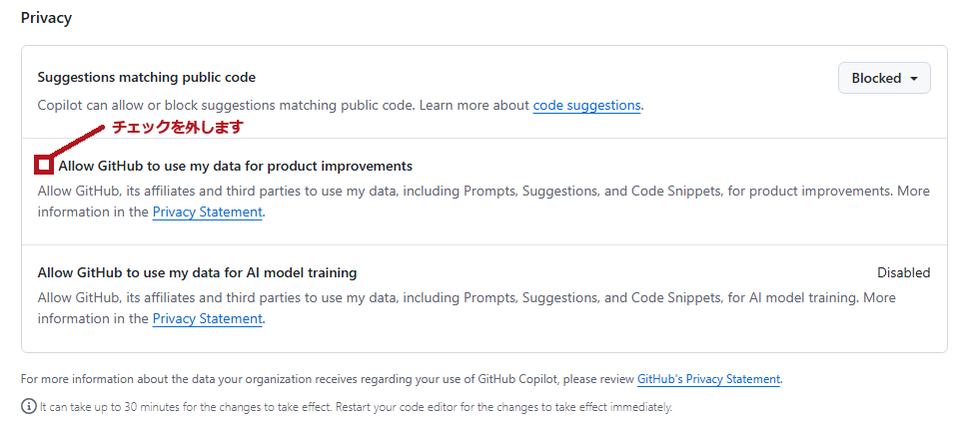Image resolution: width=966 pixels, height=426 pixels.
Task: Click the caret arrow beside Blocked
Action: pos(914,79)
